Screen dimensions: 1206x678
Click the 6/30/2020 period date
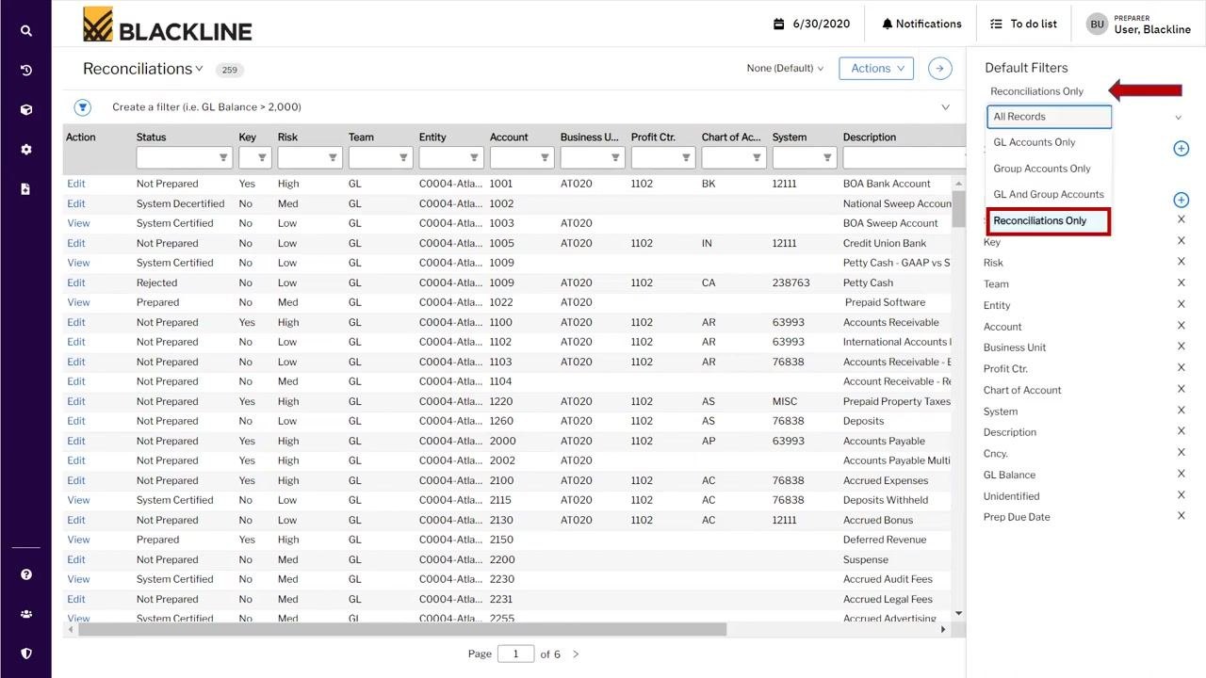click(812, 24)
